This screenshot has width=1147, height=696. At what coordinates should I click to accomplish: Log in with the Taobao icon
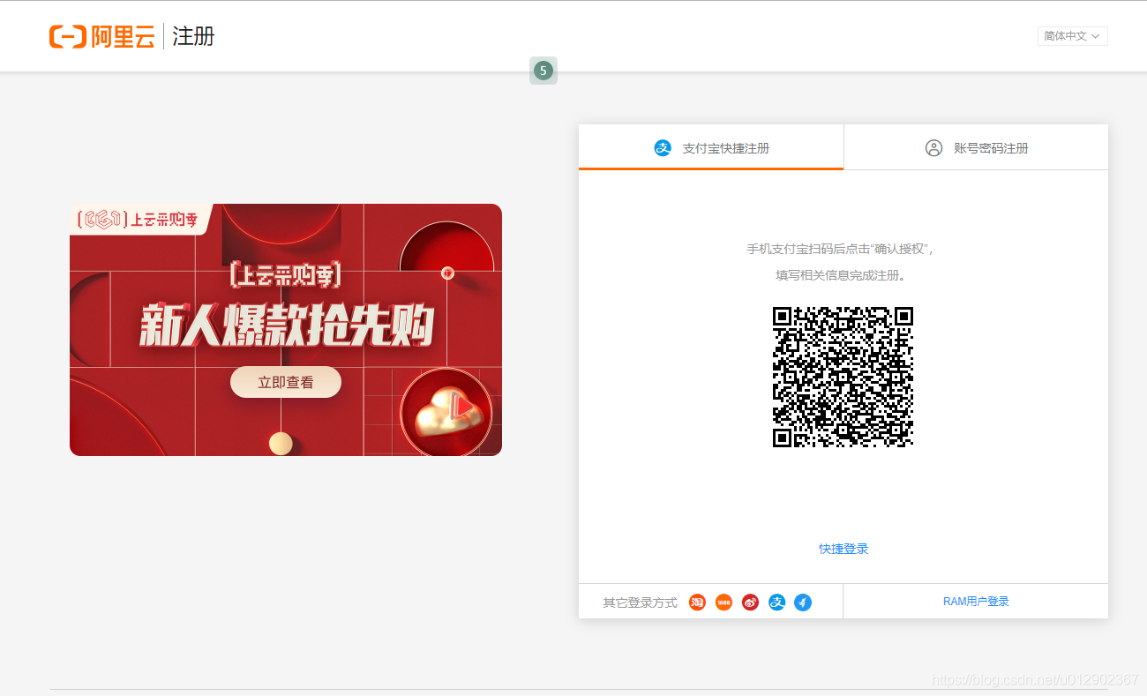[x=697, y=602]
